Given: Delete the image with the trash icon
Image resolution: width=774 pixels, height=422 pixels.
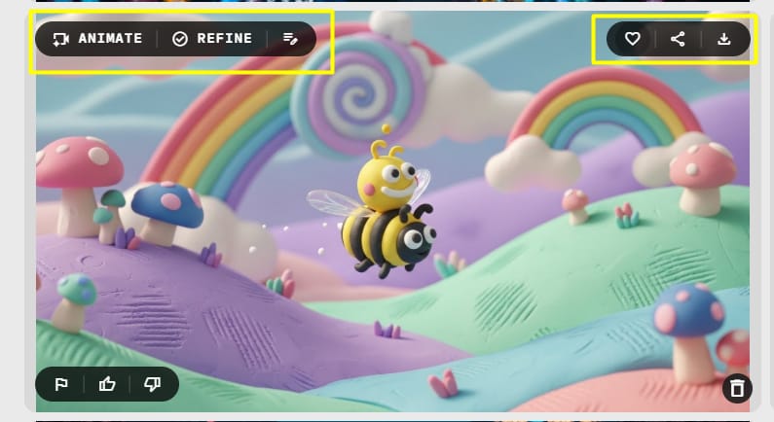Looking at the screenshot, I should 737,388.
